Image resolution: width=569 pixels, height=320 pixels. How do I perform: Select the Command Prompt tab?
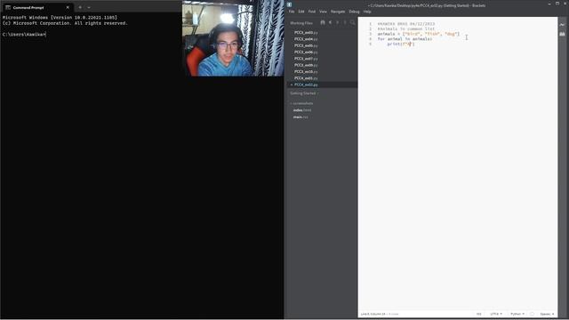pyautogui.click(x=36, y=7)
